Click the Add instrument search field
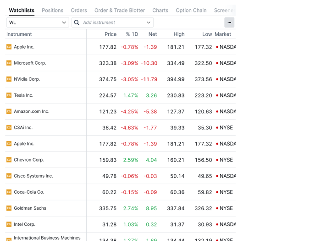The height and width of the screenshot is (241, 321). tap(113, 22)
